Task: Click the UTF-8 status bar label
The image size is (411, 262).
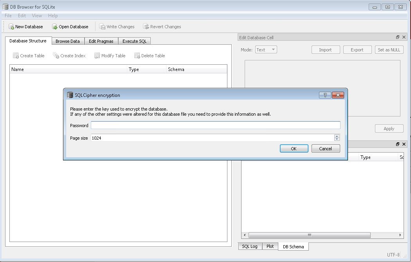Action: [393, 255]
